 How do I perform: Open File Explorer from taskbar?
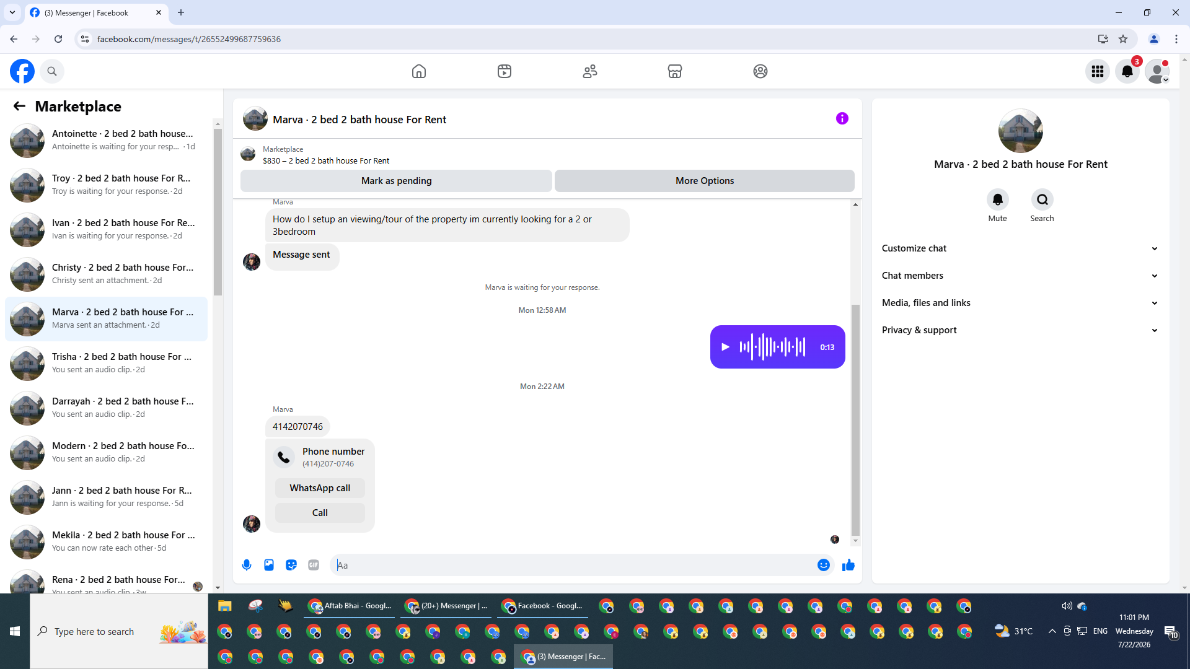(x=224, y=606)
